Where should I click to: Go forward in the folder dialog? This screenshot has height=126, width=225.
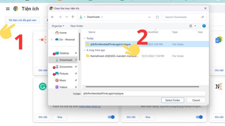60,17
